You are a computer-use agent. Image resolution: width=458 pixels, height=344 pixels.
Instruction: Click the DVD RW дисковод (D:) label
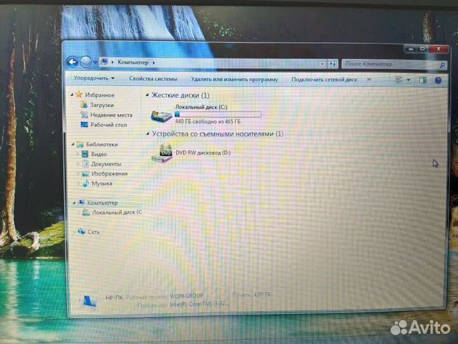tap(203, 153)
